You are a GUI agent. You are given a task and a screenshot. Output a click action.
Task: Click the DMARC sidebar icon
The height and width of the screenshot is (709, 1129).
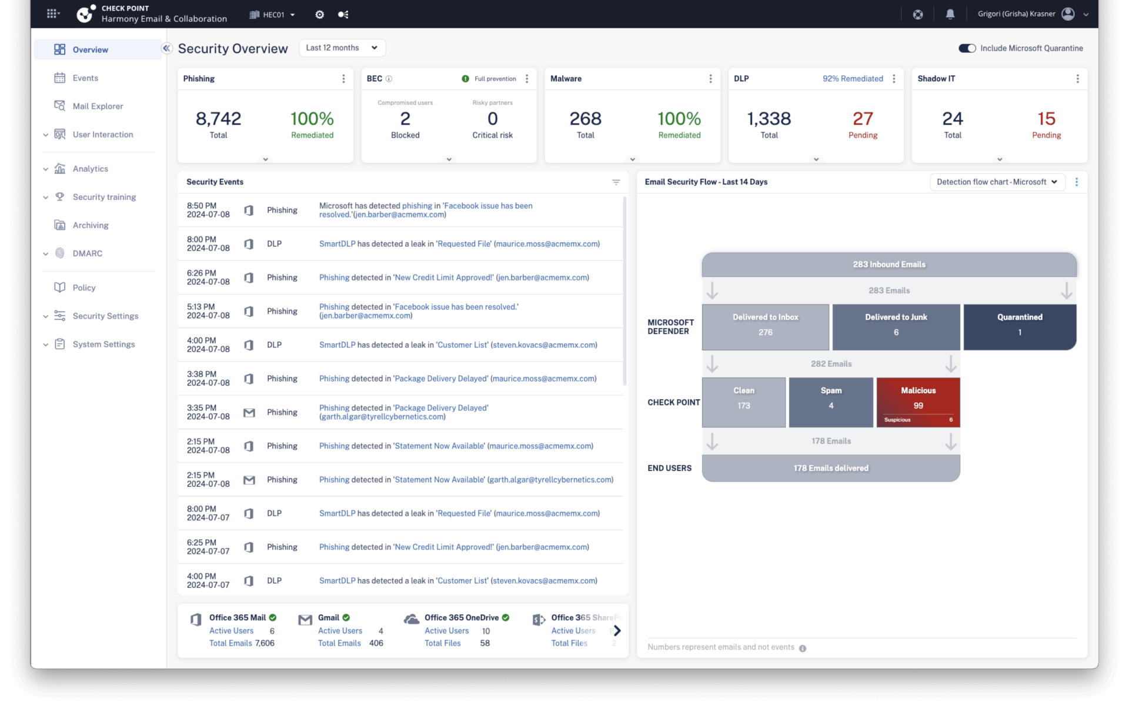61,252
